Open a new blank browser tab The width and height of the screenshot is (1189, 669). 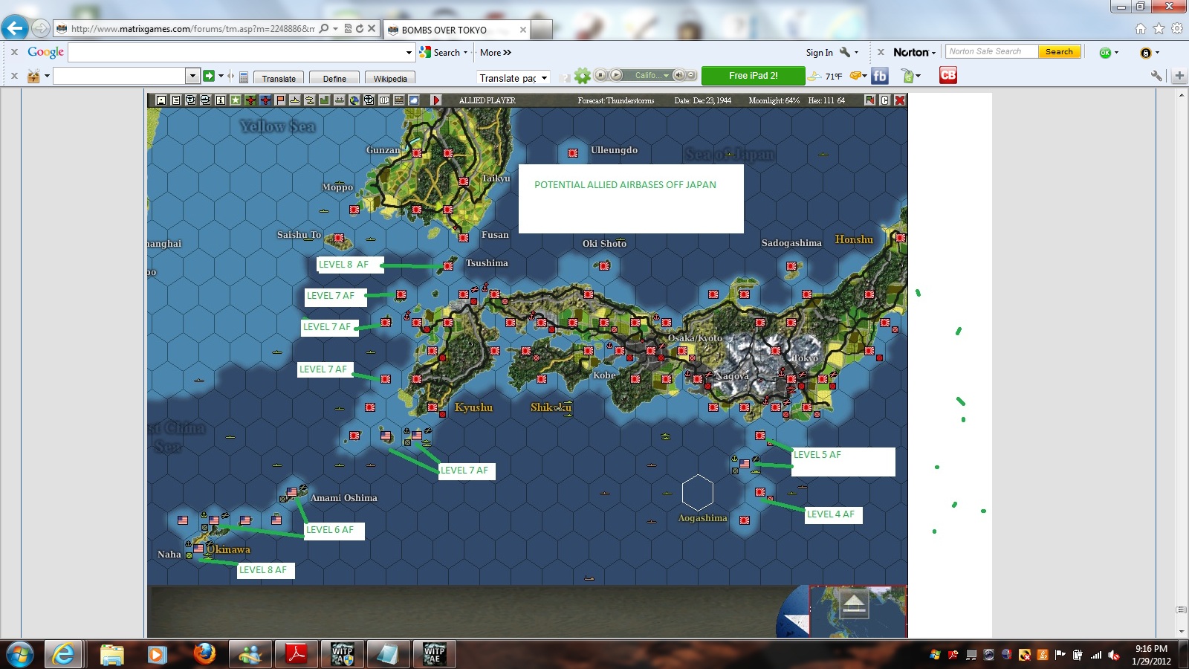(542, 30)
